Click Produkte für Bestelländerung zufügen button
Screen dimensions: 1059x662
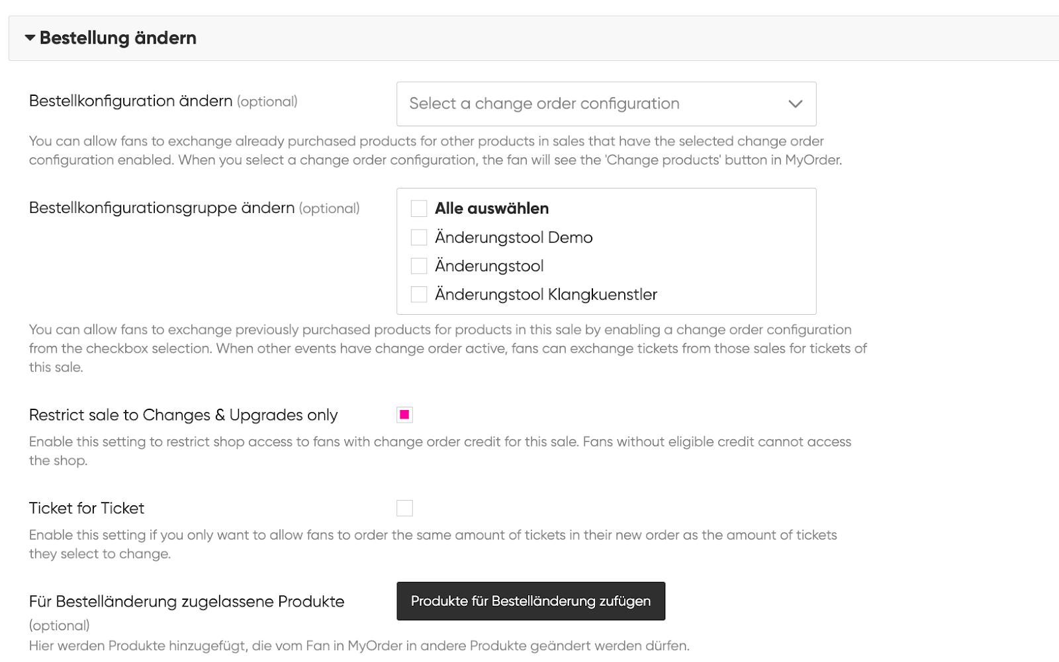pyautogui.click(x=531, y=601)
